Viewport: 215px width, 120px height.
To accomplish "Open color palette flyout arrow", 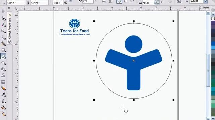I will [x=213, y=10].
